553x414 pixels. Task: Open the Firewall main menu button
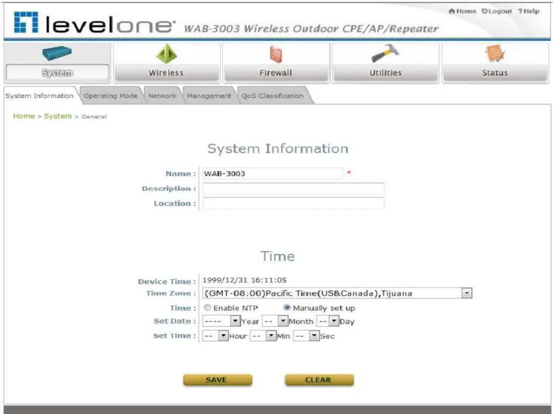coord(276,73)
